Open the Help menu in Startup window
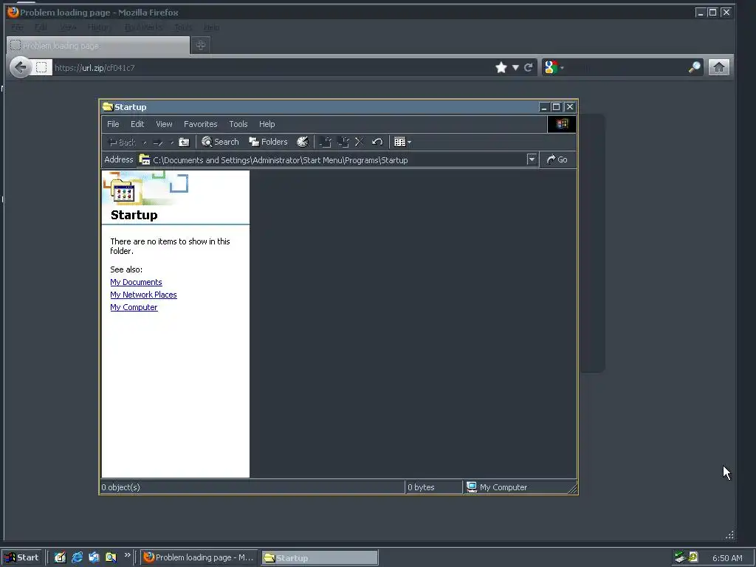This screenshot has height=567, width=756. click(267, 124)
